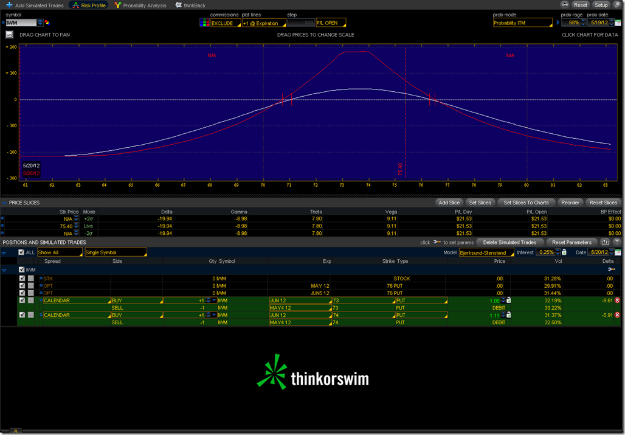Toggle the gray box on STK row
This screenshot has width=625, height=435.
point(30,278)
